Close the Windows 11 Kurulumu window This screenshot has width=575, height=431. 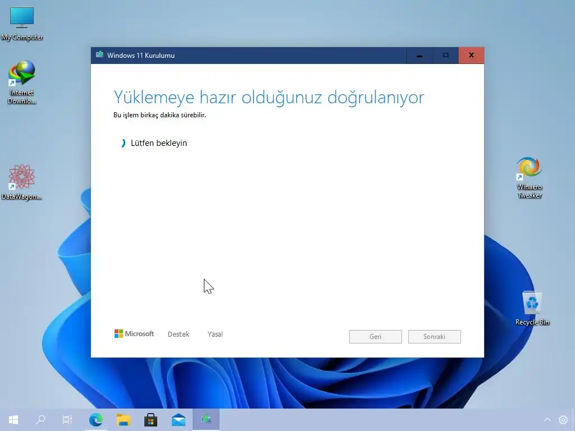[x=471, y=56]
